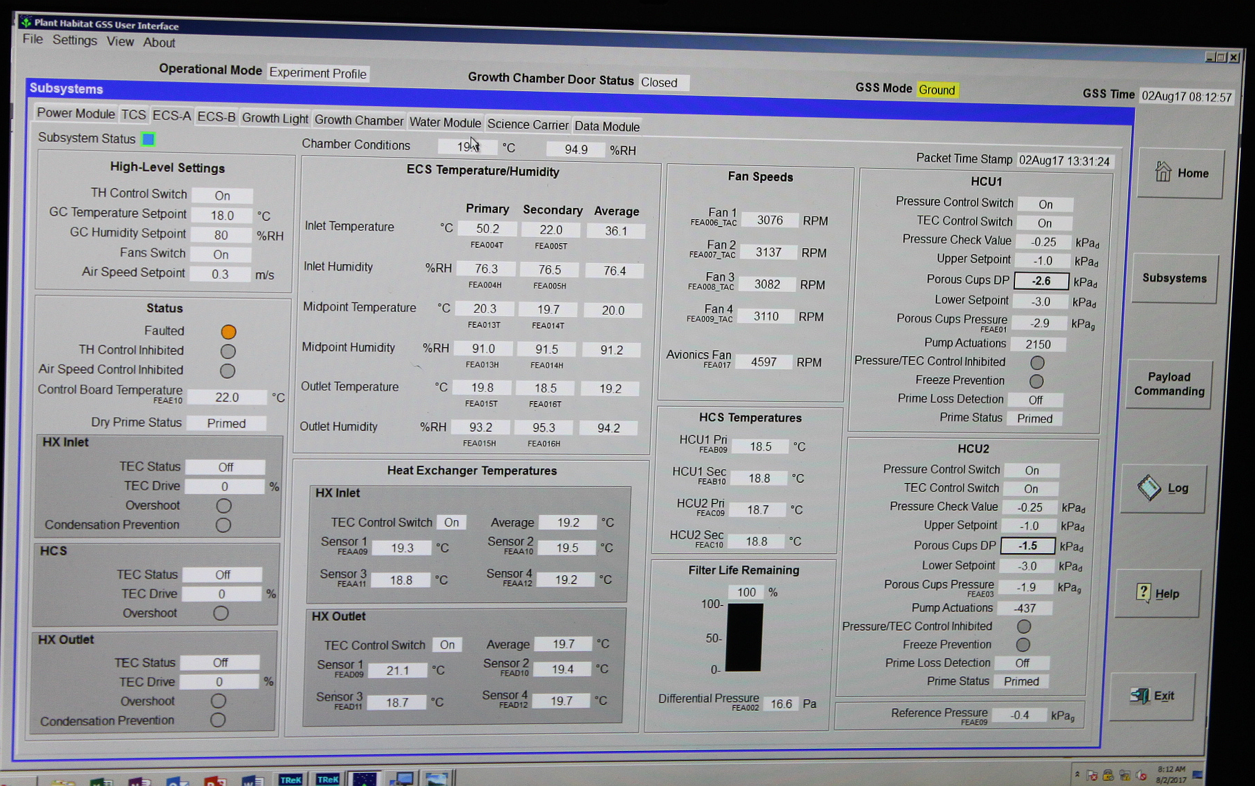Click the HCS Overshoot indicator
The height and width of the screenshot is (786, 1255).
coord(221,613)
